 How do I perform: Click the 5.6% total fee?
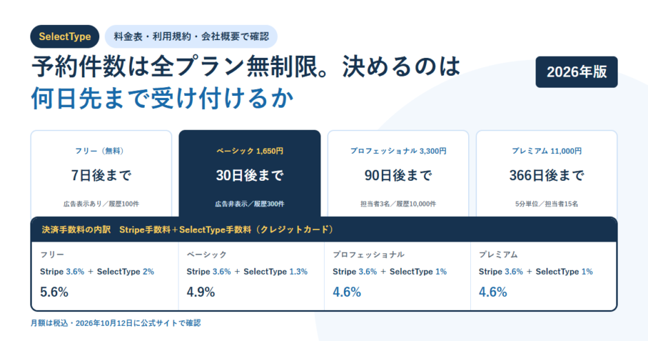[x=54, y=292]
